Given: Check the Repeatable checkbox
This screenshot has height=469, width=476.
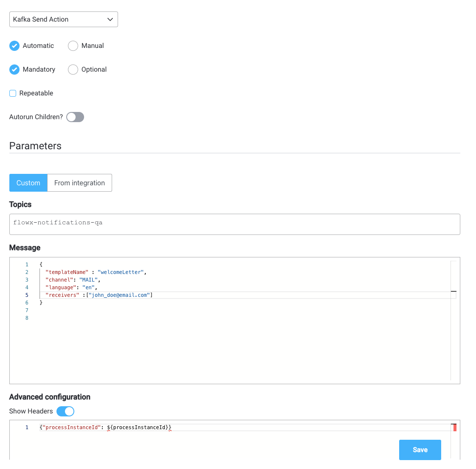Looking at the screenshot, I should [13, 93].
